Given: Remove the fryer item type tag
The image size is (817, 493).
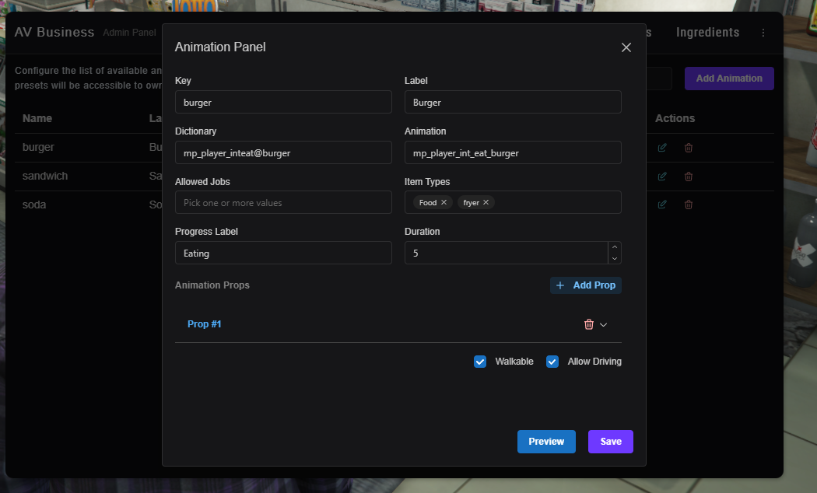Looking at the screenshot, I should tap(486, 202).
